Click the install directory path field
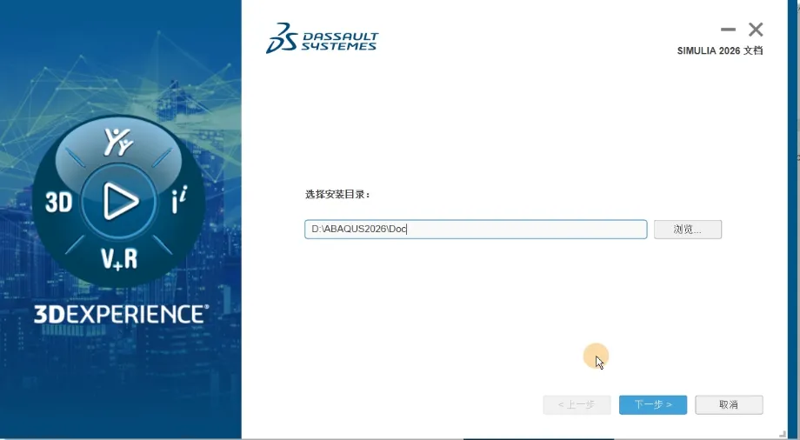Screen dimensions: 800x440 (476, 230)
